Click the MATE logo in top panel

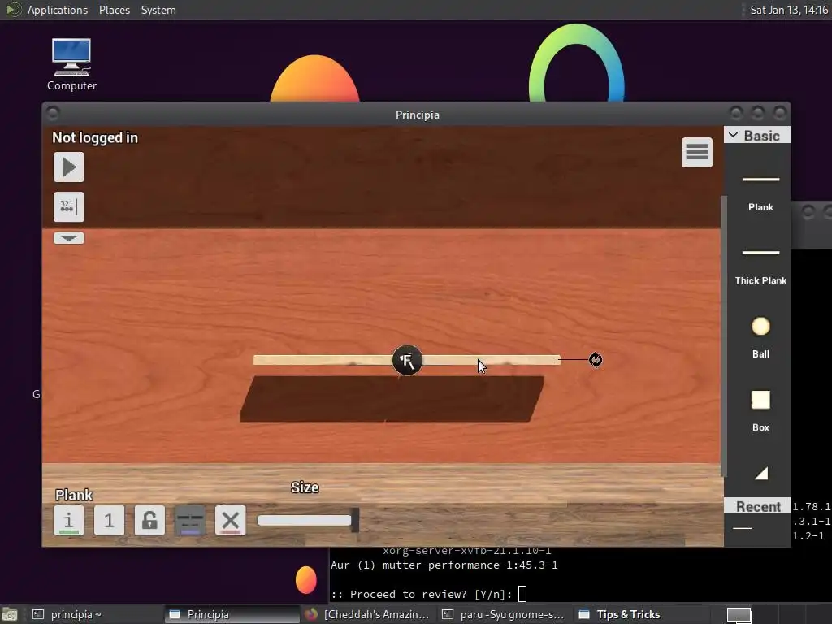13,10
